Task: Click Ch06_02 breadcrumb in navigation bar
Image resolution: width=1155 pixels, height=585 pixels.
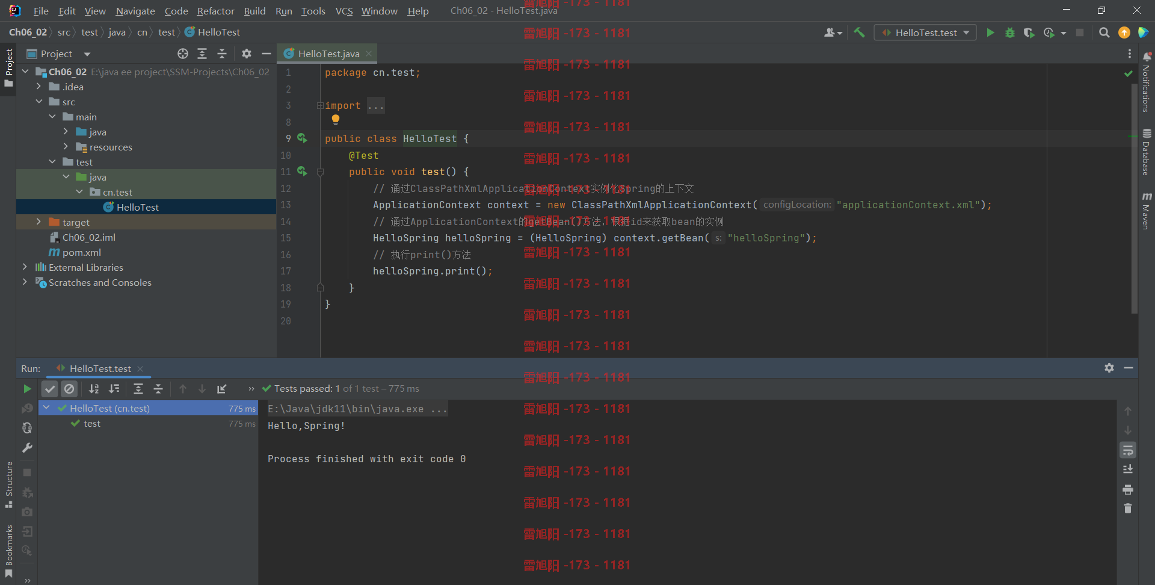Action: point(28,32)
